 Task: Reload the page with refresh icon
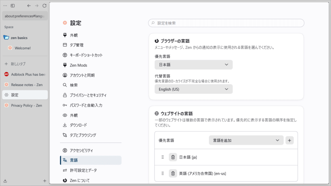[44, 6]
